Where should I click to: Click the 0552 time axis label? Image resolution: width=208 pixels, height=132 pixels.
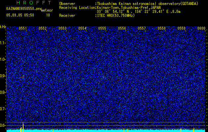tap(43, 28)
